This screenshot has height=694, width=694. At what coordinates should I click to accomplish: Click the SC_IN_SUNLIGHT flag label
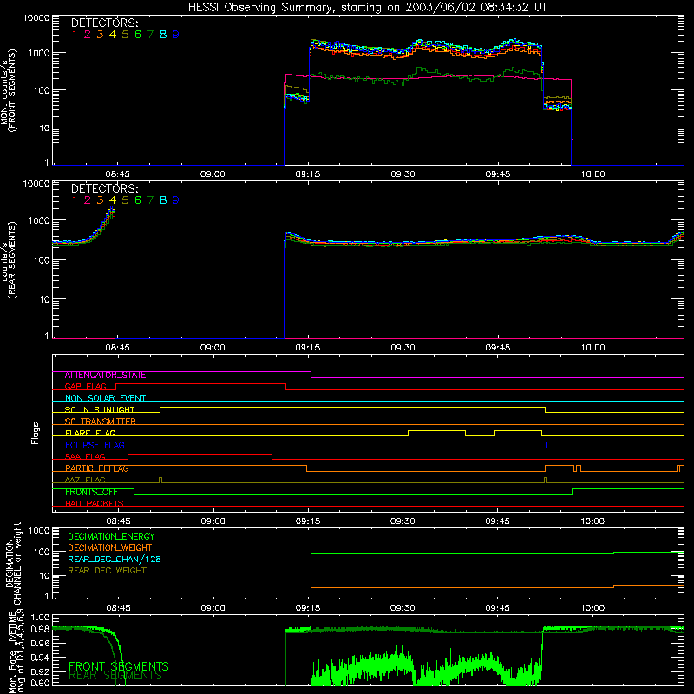100,409
